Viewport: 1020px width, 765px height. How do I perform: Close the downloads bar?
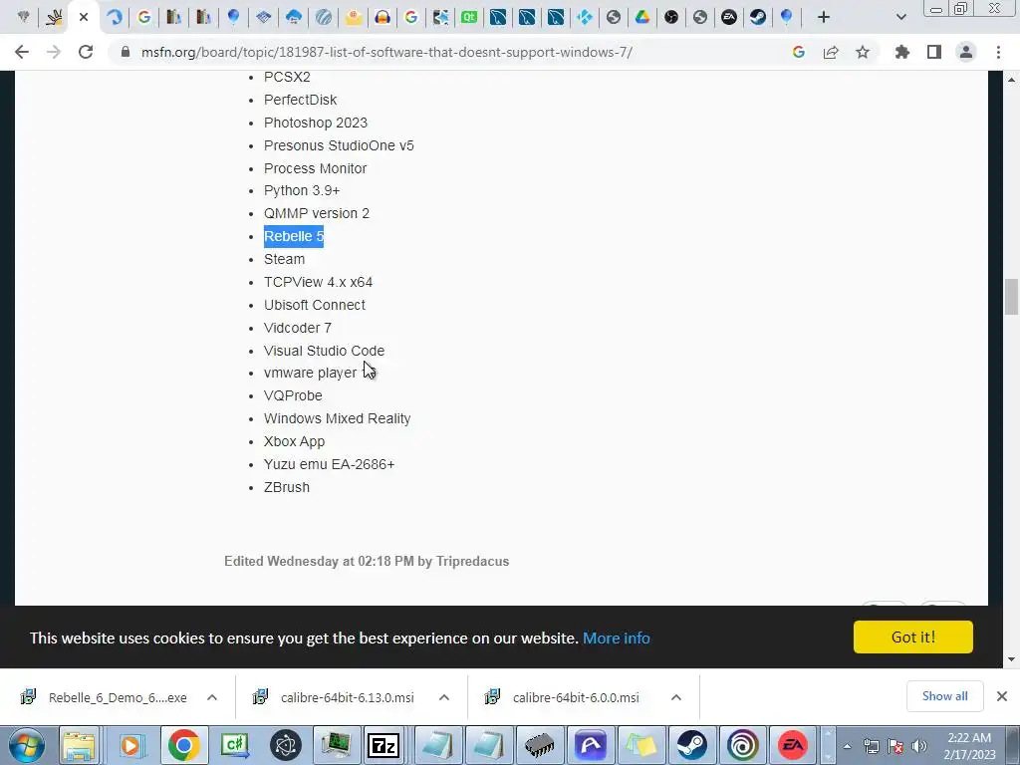pos(1002,696)
